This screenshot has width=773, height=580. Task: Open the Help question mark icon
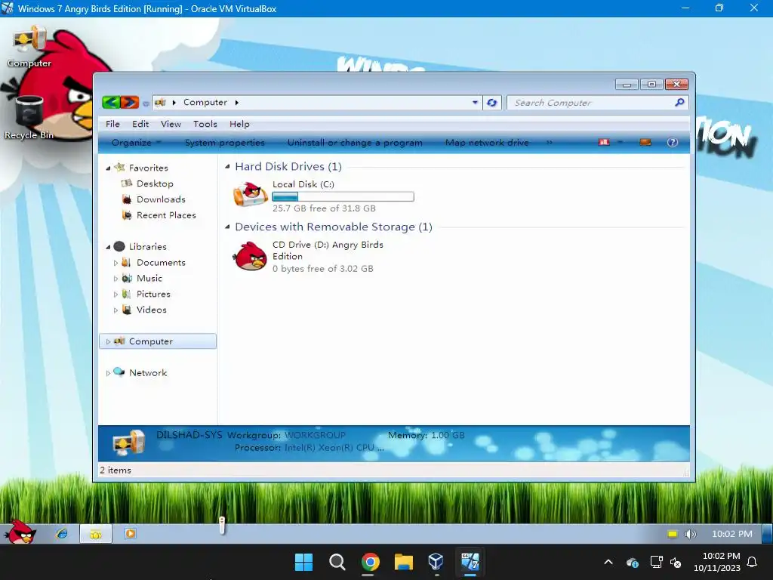tap(672, 143)
